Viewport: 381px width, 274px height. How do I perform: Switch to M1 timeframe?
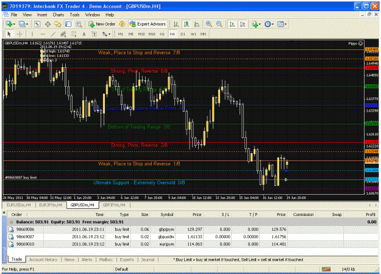click(121, 34)
